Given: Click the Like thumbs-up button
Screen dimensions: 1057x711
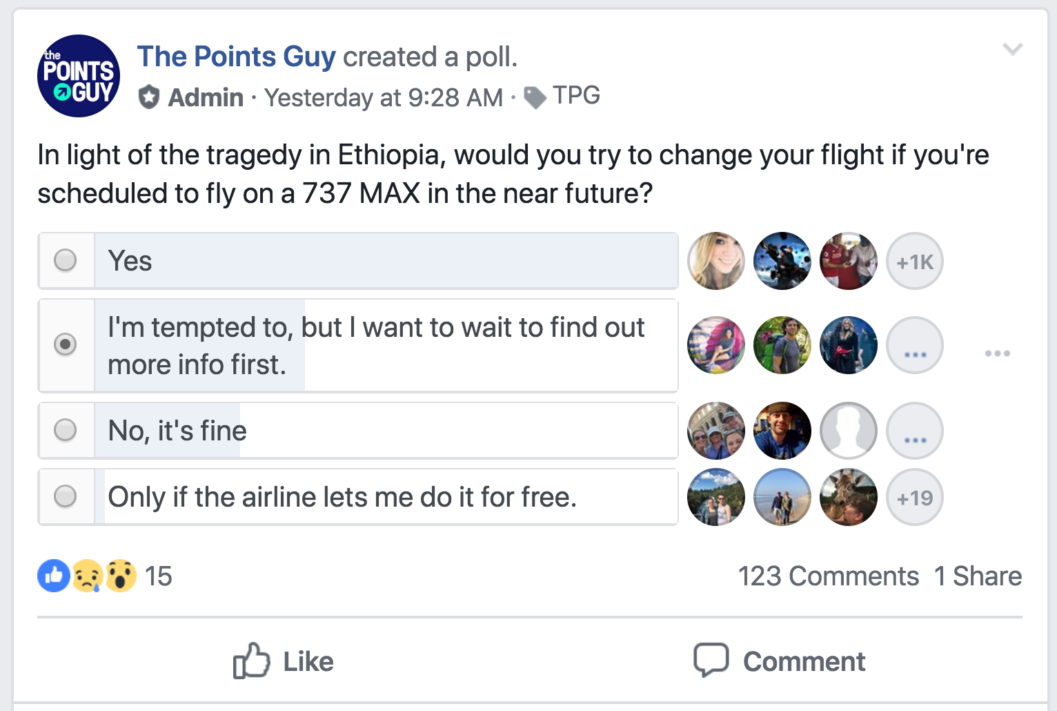Looking at the screenshot, I should (x=283, y=661).
